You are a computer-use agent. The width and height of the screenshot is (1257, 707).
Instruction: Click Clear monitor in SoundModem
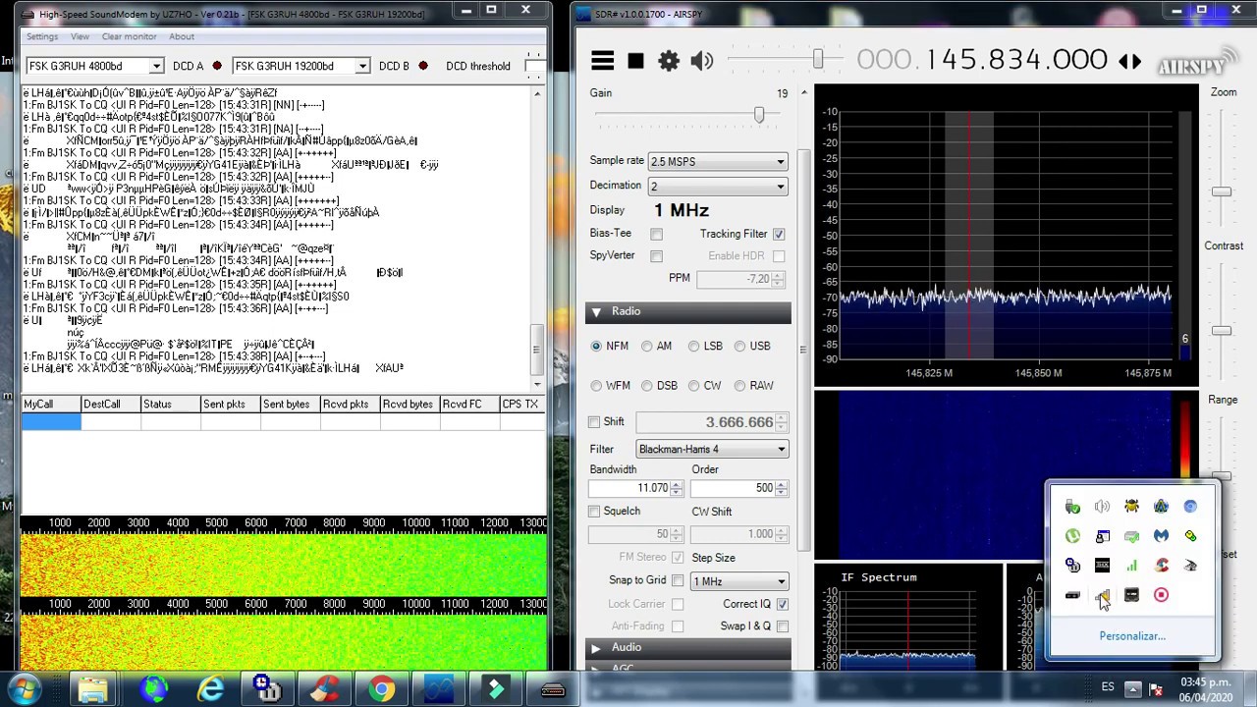130,36
